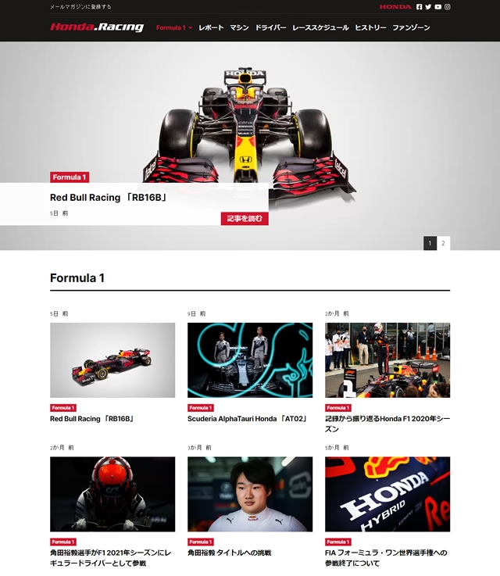
Task: Select the レーススケジュール navigation item
Action: (x=320, y=27)
